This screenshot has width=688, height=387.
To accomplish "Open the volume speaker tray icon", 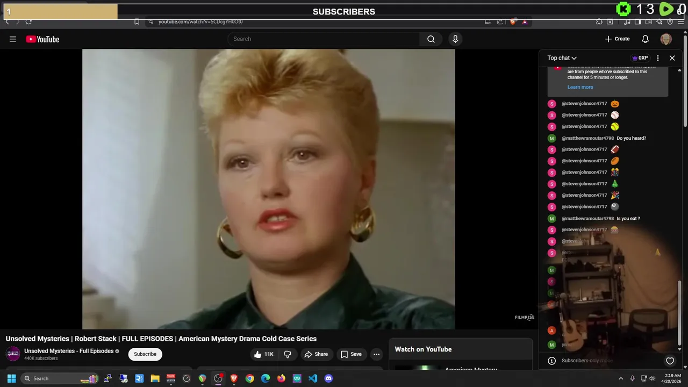I will [x=652, y=378].
